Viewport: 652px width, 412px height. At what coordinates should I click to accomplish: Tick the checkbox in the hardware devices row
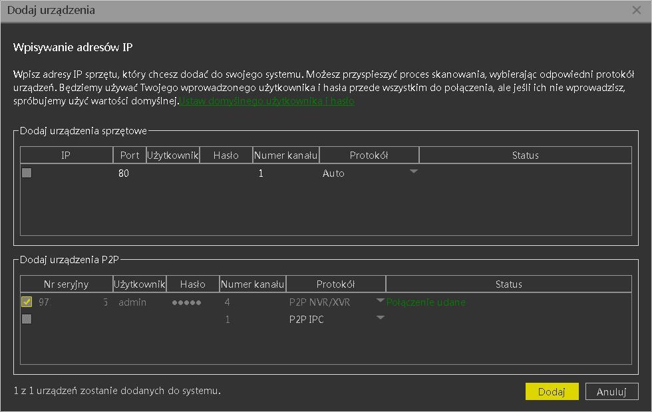[x=27, y=172]
